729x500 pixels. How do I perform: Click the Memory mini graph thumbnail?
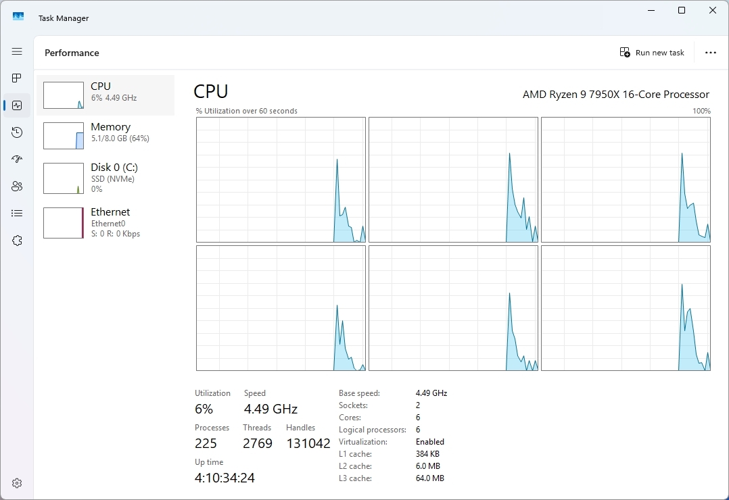(64, 136)
